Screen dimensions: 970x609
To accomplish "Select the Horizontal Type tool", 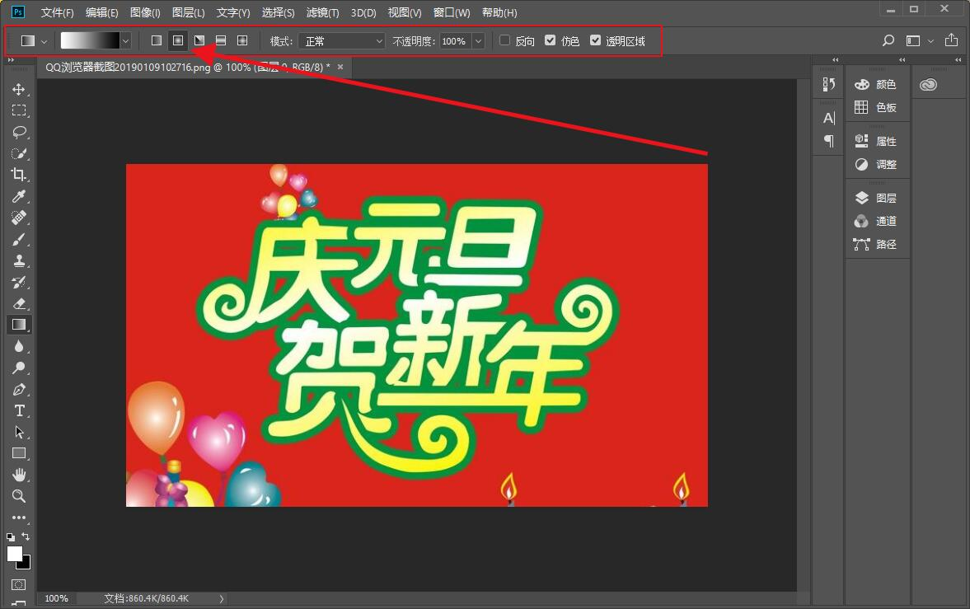I will [x=19, y=411].
